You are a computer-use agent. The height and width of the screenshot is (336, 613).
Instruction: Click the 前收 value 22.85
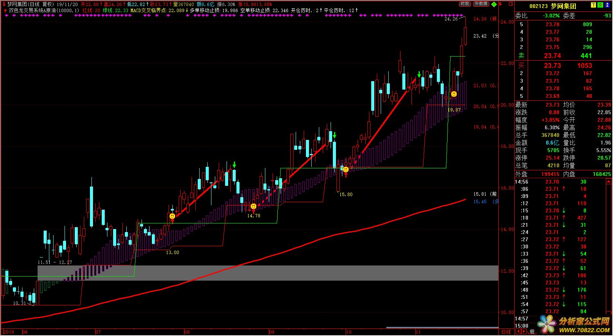(x=604, y=113)
